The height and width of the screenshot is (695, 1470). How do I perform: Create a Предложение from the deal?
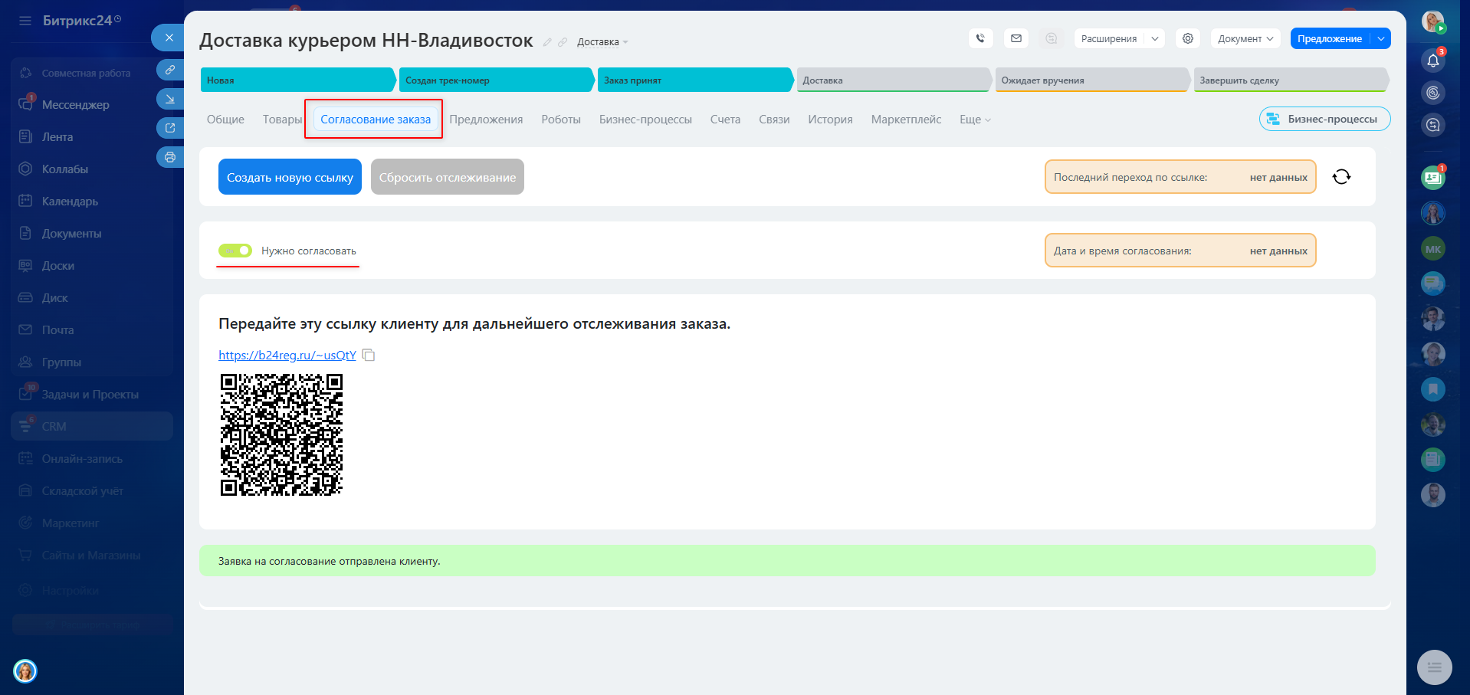1330,38
